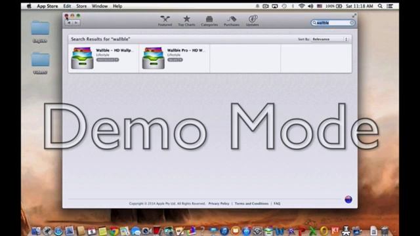The height and width of the screenshot is (236, 420).
Task: Open the Wallble - HD Wallpapers app icon
Action: [82, 58]
